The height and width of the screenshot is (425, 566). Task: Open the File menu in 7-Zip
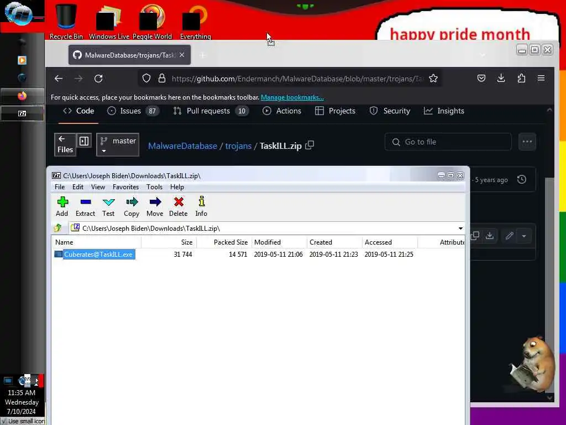tap(60, 187)
